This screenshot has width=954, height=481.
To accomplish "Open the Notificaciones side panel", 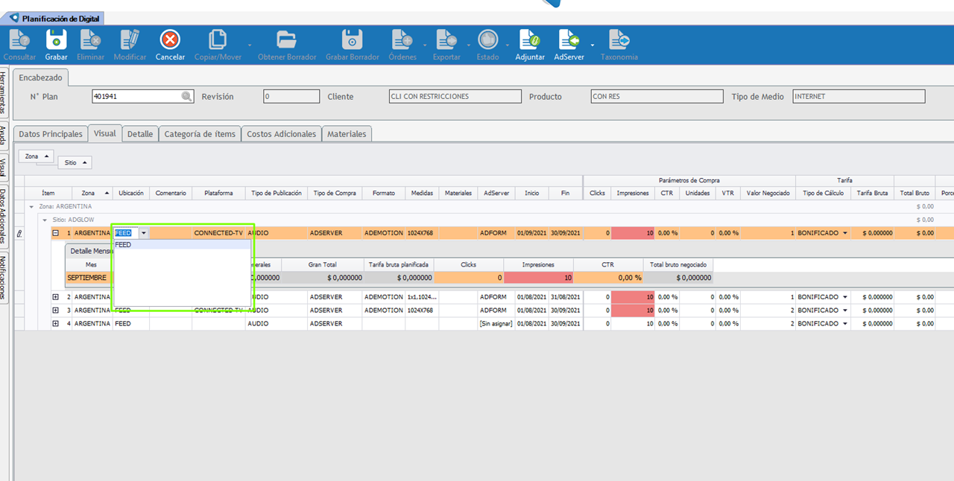I will (x=4, y=277).
